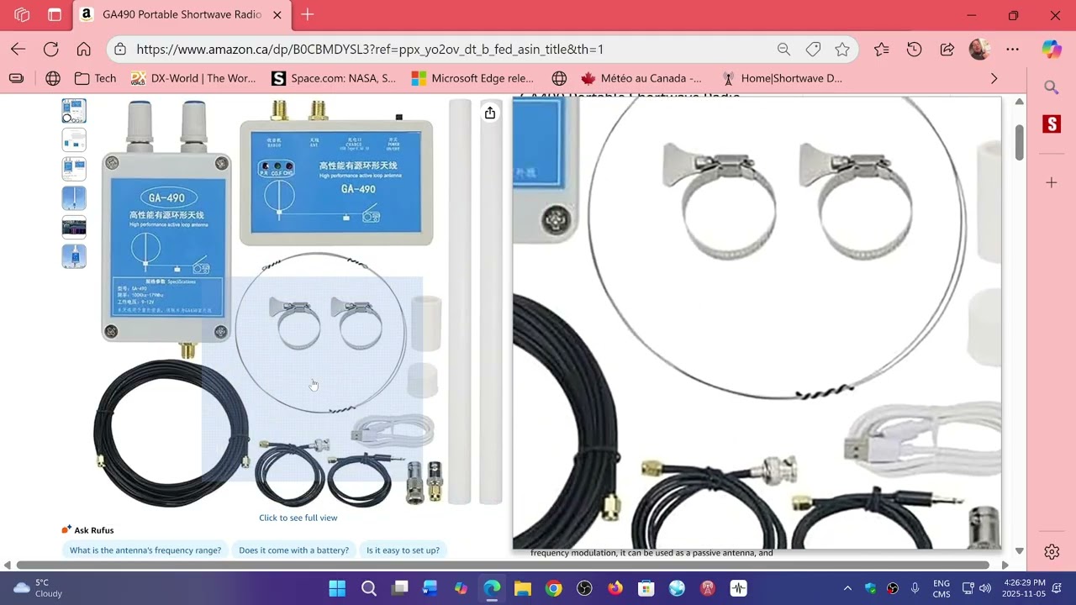Open Ask Rufus assistant

[87, 530]
